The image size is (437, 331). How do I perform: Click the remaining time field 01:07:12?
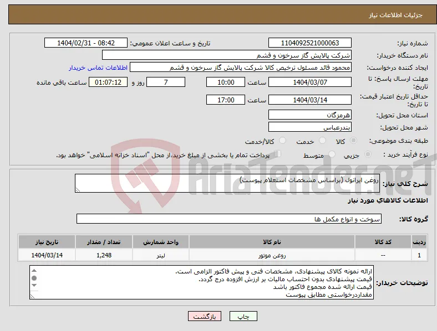tap(108, 82)
